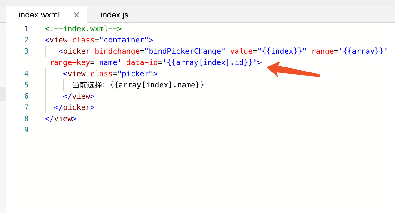
Task: Click line number 3 in gutter
Action: click(26, 51)
